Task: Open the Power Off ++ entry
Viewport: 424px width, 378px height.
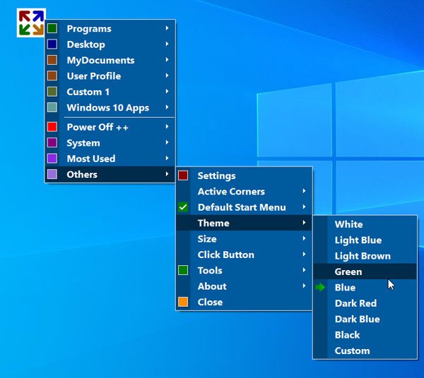Action: 110,127
